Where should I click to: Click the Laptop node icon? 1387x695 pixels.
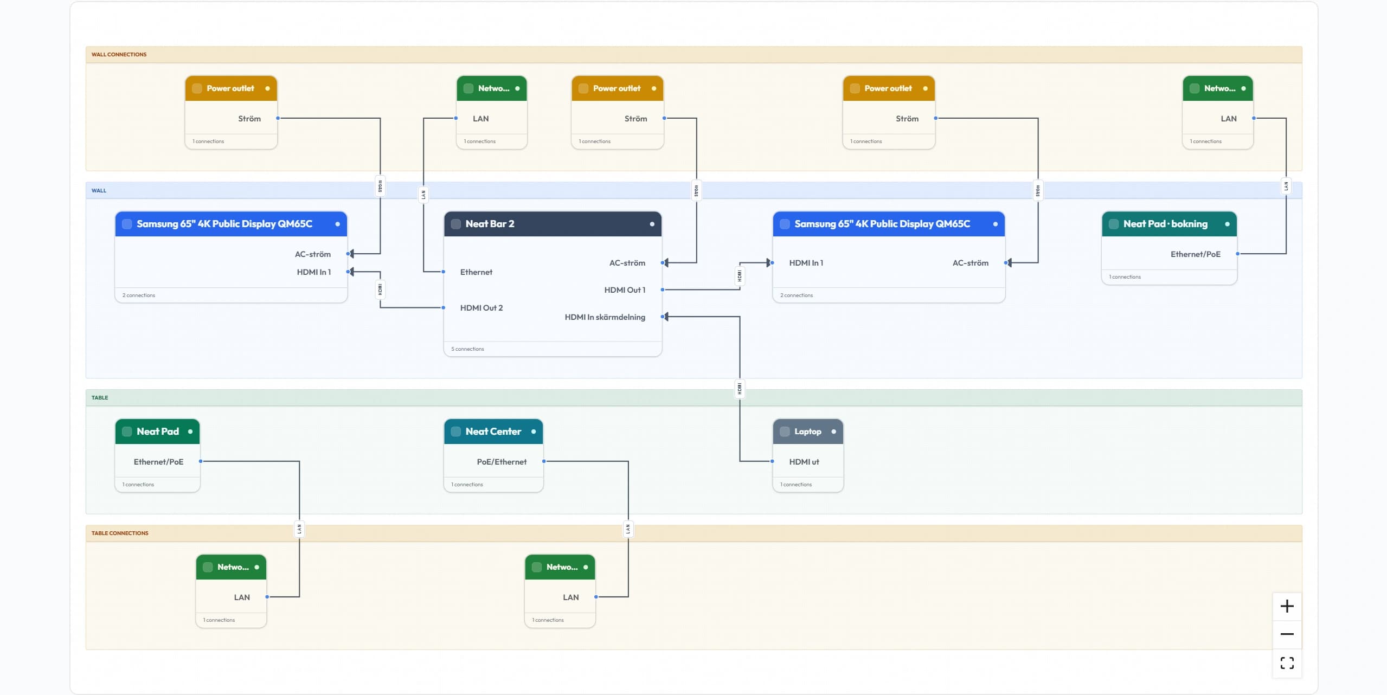click(x=785, y=432)
